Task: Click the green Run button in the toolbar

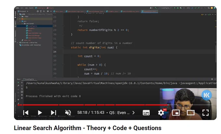Action: click(175, 8)
